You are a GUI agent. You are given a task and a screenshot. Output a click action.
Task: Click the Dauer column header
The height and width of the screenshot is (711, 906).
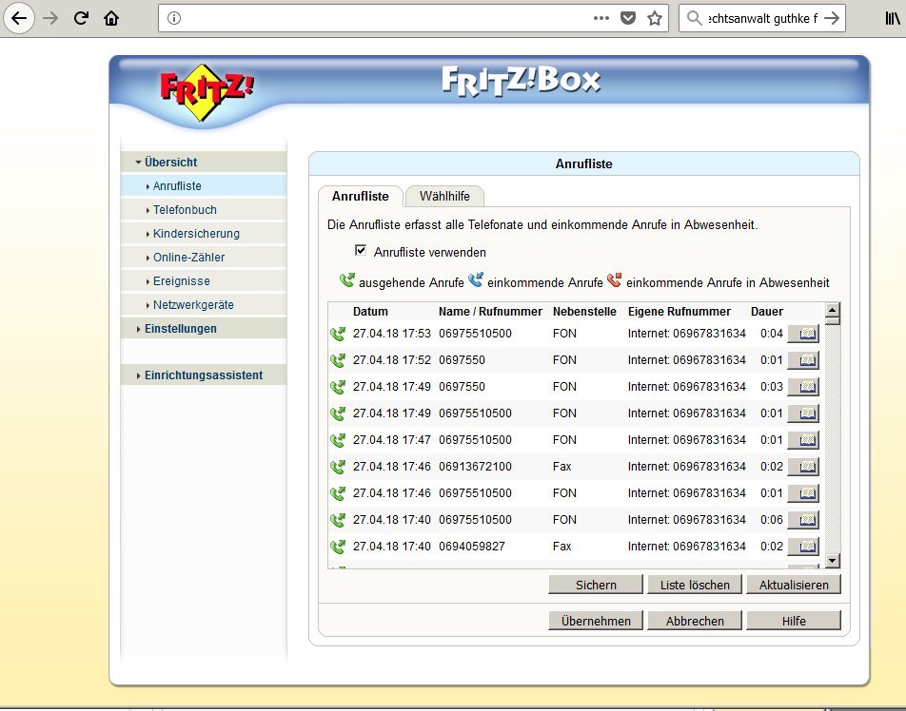click(x=767, y=312)
